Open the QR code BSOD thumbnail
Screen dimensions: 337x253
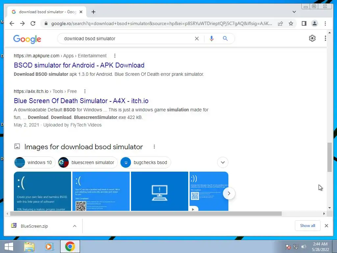(101, 191)
